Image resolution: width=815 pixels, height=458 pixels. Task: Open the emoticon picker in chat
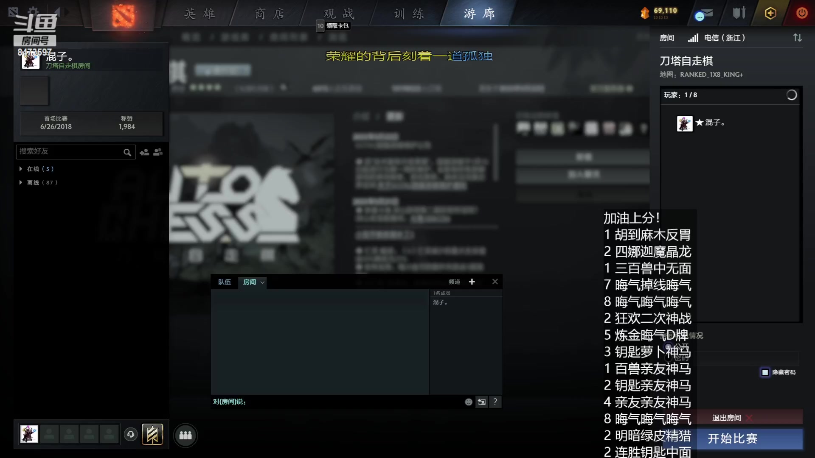click(469, 402)
